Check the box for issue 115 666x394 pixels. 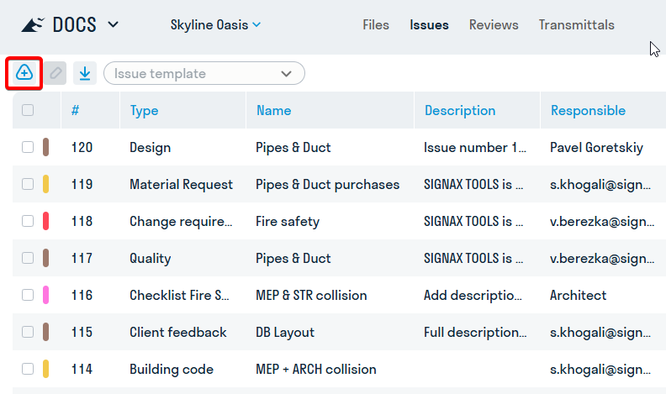pos(28,332)
